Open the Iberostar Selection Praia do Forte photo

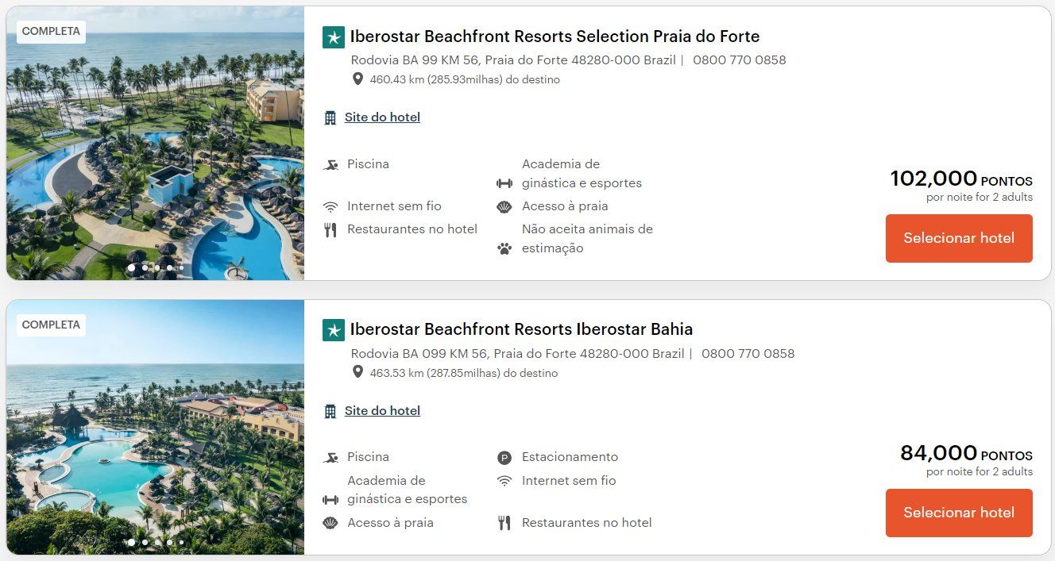[155, 143]
